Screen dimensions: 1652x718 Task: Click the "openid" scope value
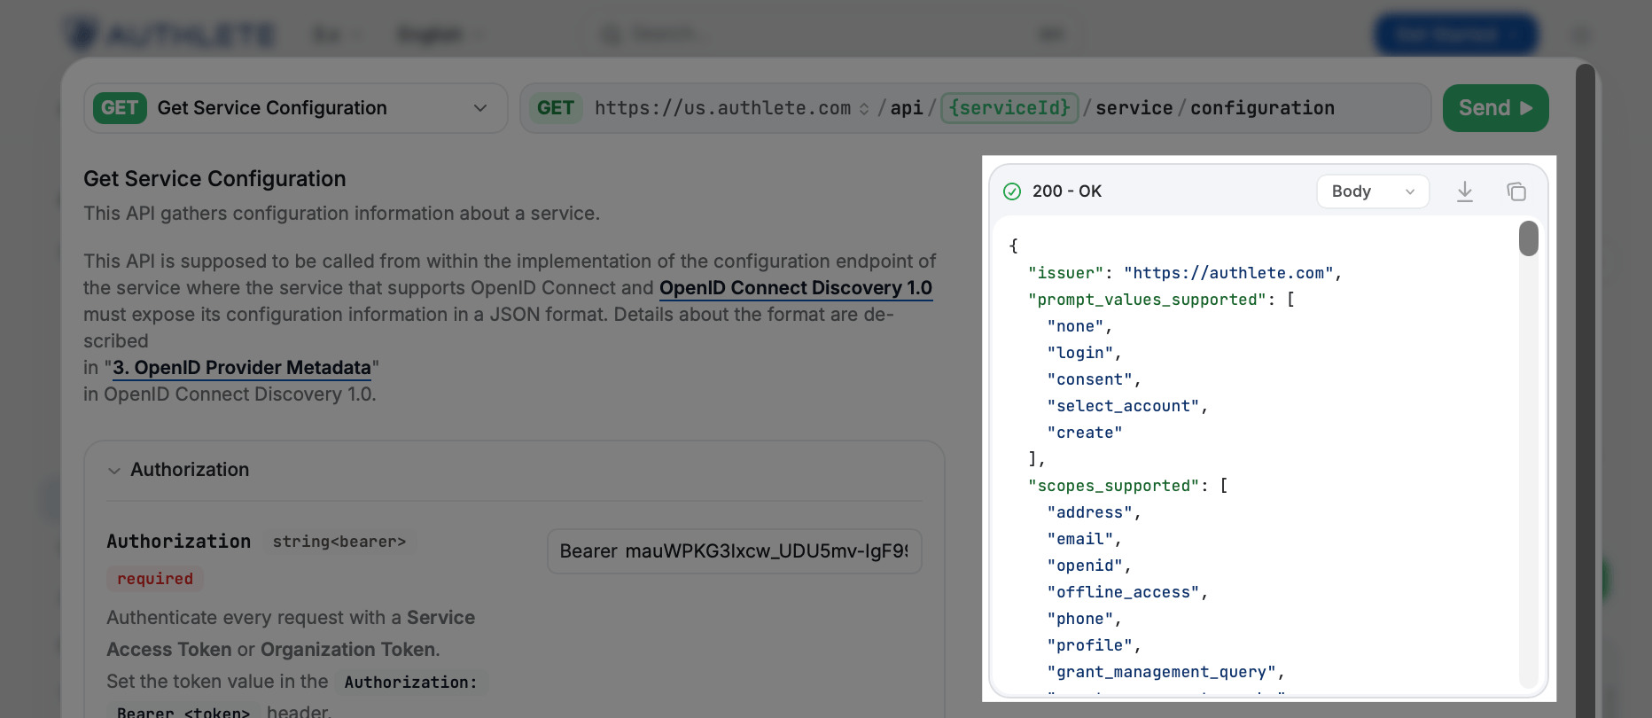coord(1086,566)
